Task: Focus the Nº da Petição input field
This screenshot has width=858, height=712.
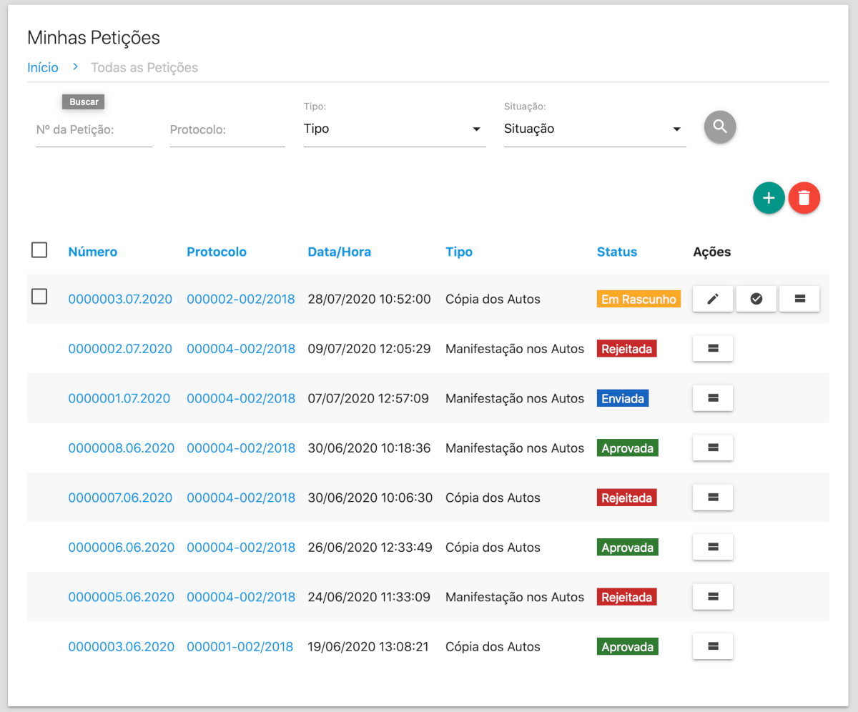Action: (94, 130)
